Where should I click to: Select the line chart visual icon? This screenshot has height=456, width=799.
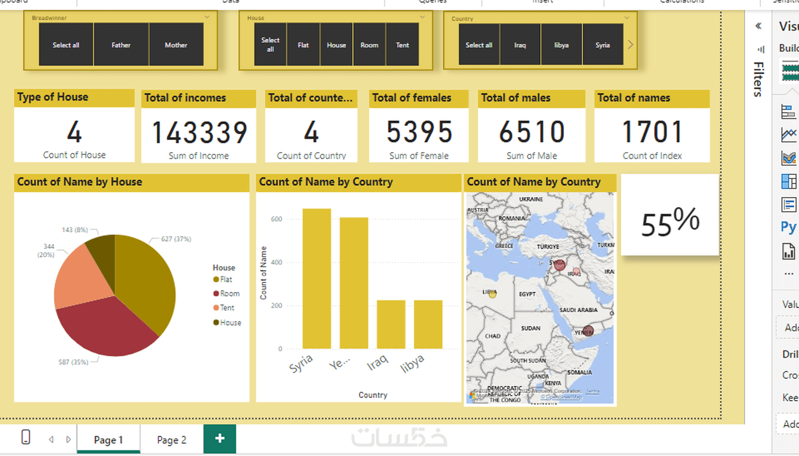[x=789, y=135]
